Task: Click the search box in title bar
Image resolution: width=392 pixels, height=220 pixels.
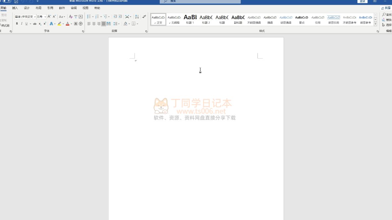Action: click(x=200, y=1)
